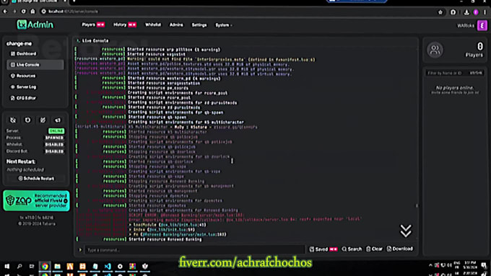Open the Chrome profile avatar
This screenshot has width=491, height=276.
click(476, 12)
